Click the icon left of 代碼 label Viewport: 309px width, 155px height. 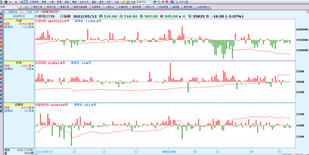click(127, 2)
